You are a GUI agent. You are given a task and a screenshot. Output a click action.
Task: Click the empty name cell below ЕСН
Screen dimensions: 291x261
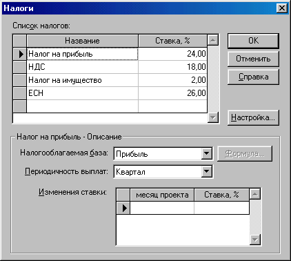click(83, 106)
